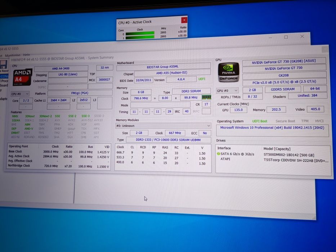Click the GPU clock value '135.0'
The width and height of the screenshot is (336, 252).
238,110
